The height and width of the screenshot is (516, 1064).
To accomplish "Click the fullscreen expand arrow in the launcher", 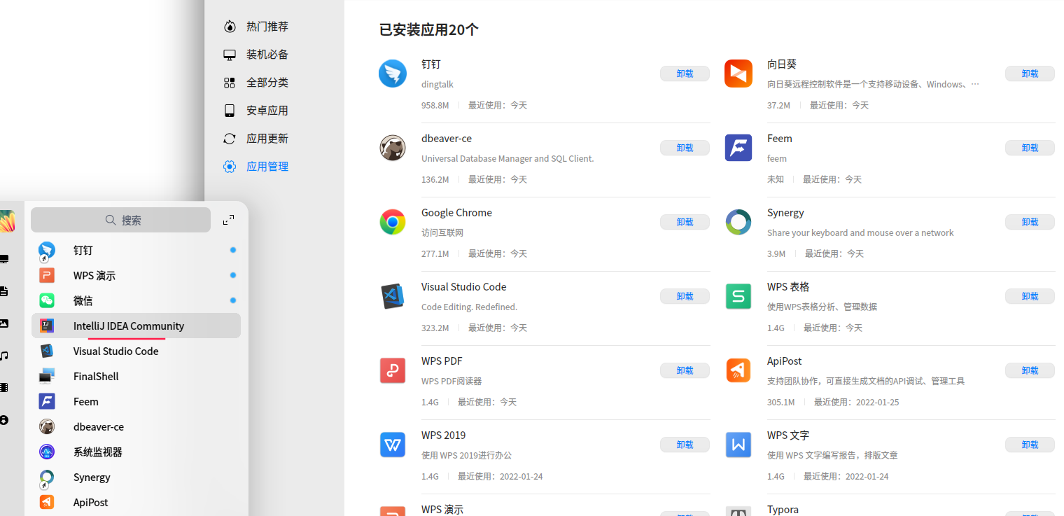I will point(228,219).
